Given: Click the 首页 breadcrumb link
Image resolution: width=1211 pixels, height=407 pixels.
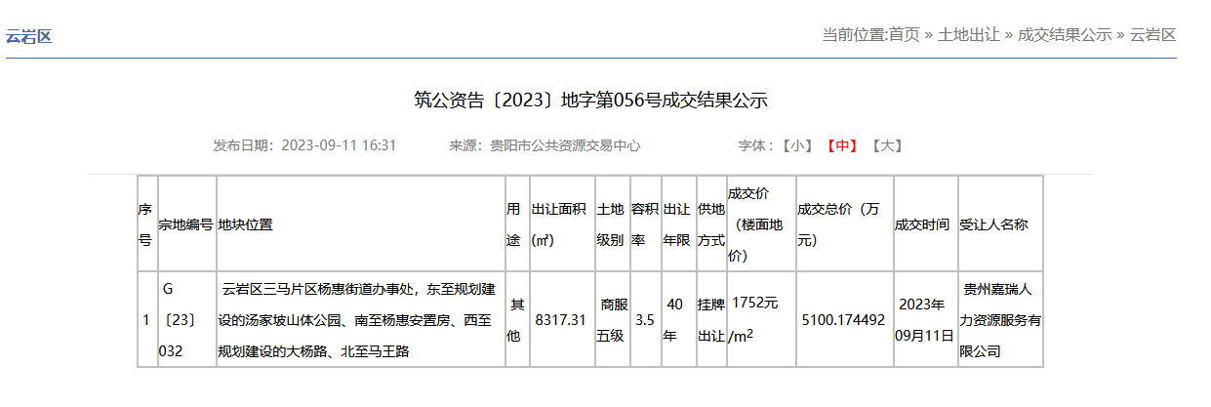Looking at the screenshot, I should (904, 35).
